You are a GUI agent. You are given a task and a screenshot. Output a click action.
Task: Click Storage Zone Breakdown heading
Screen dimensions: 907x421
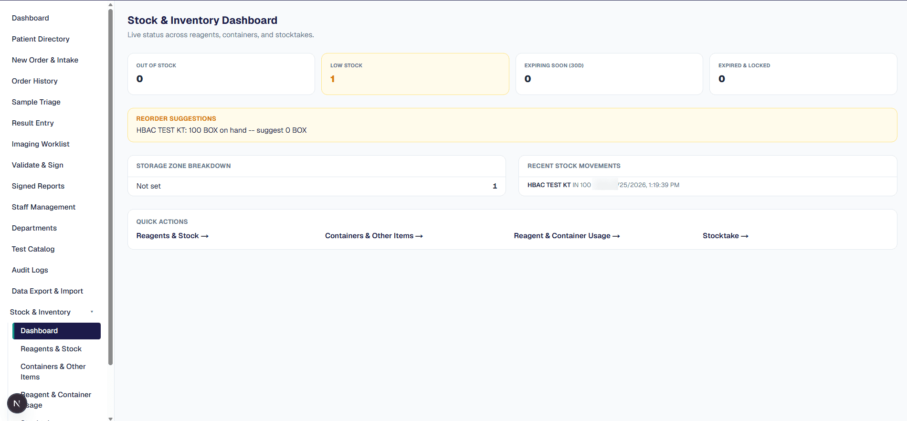[183, 166]
